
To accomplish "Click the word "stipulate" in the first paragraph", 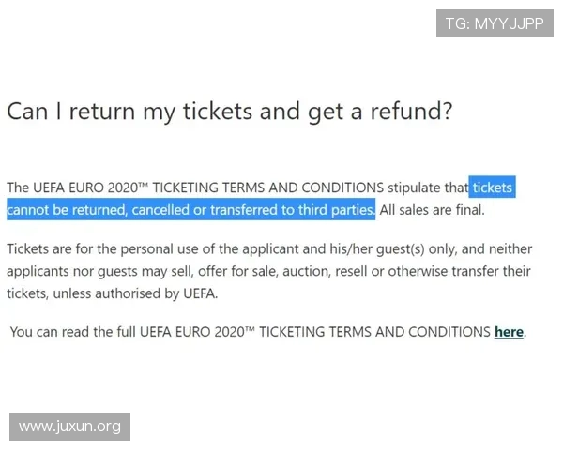I will [x=415, y=187].
